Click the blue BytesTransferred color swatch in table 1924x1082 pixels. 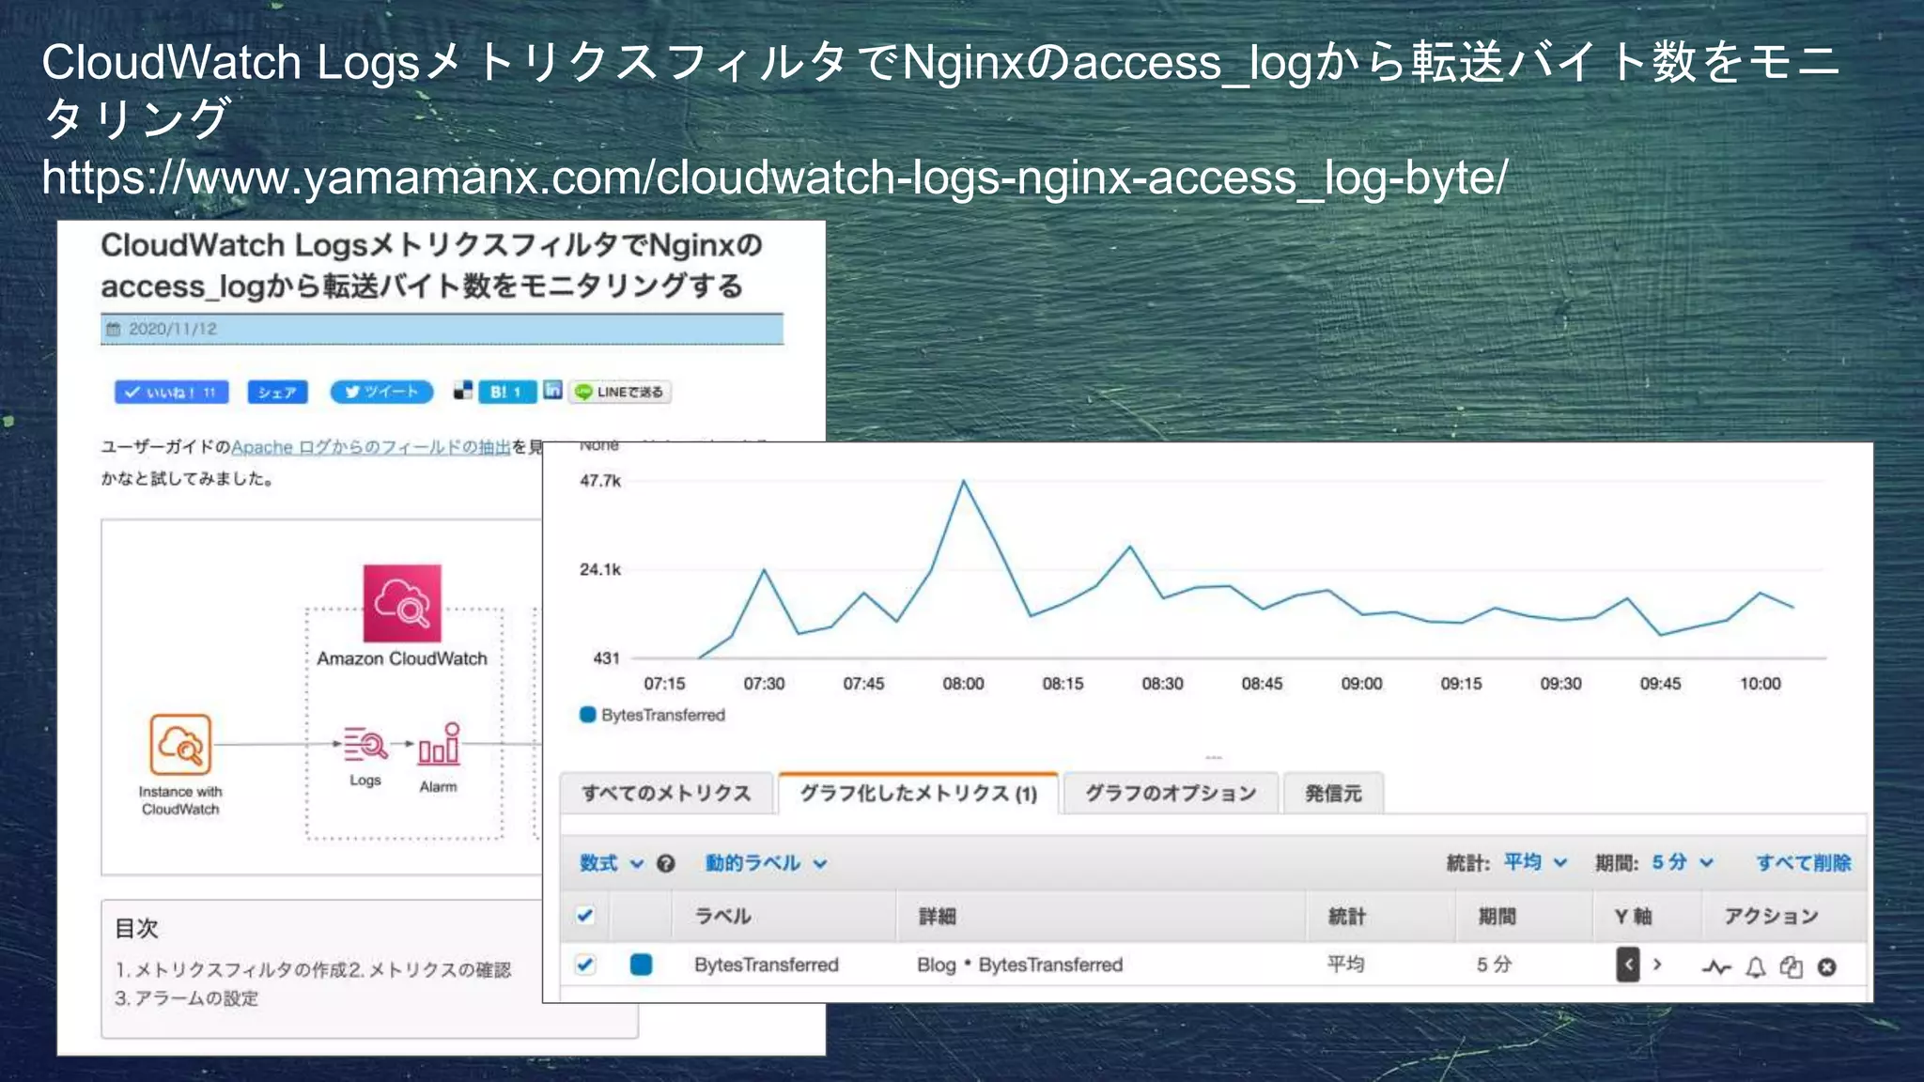(641, 965)
